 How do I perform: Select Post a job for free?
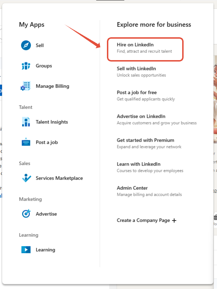pyautogui.click(x=136, y=92)
